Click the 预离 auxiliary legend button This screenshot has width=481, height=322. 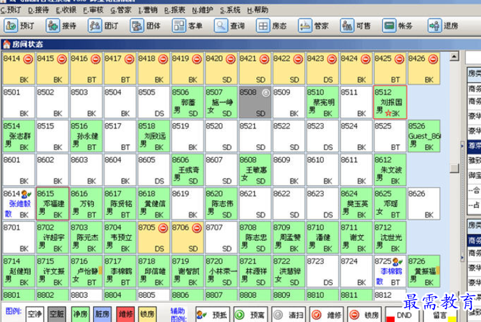250,314
